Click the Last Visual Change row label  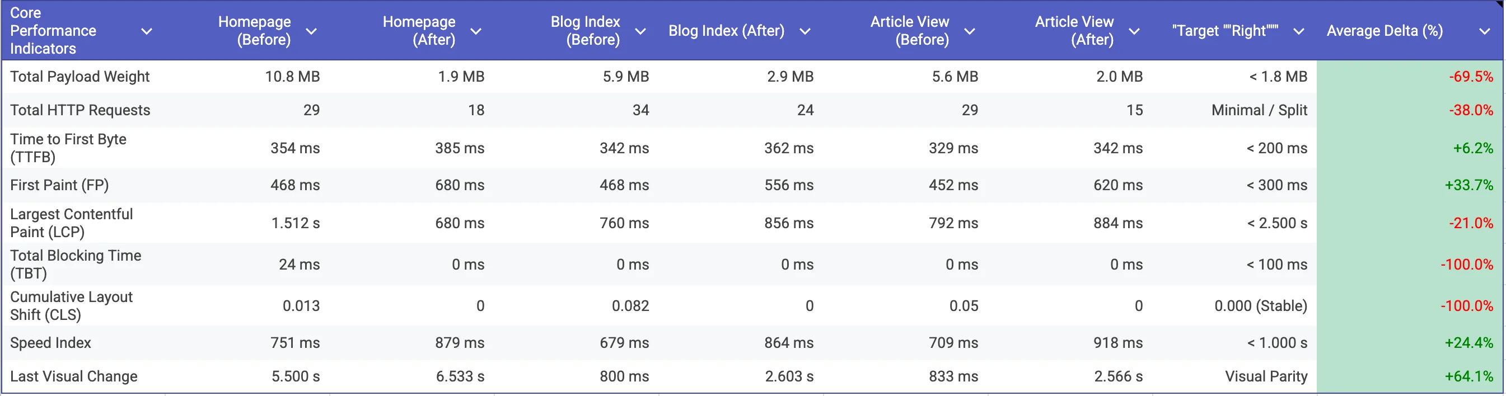74,376
